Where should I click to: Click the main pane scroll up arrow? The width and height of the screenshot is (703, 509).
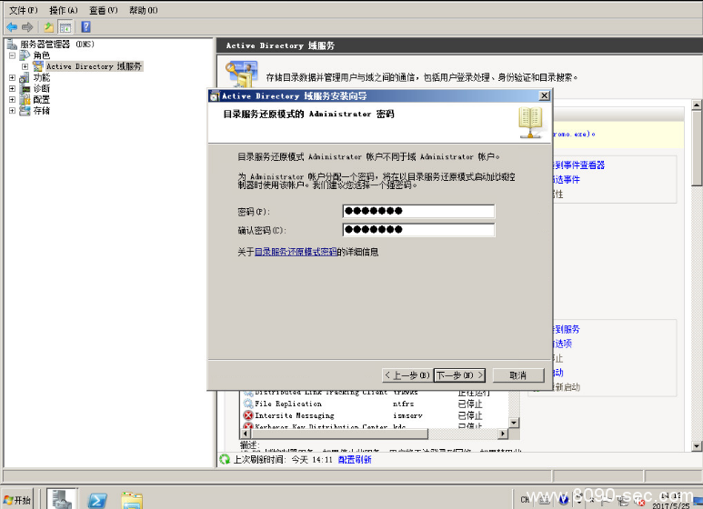[x=697, y=105]
